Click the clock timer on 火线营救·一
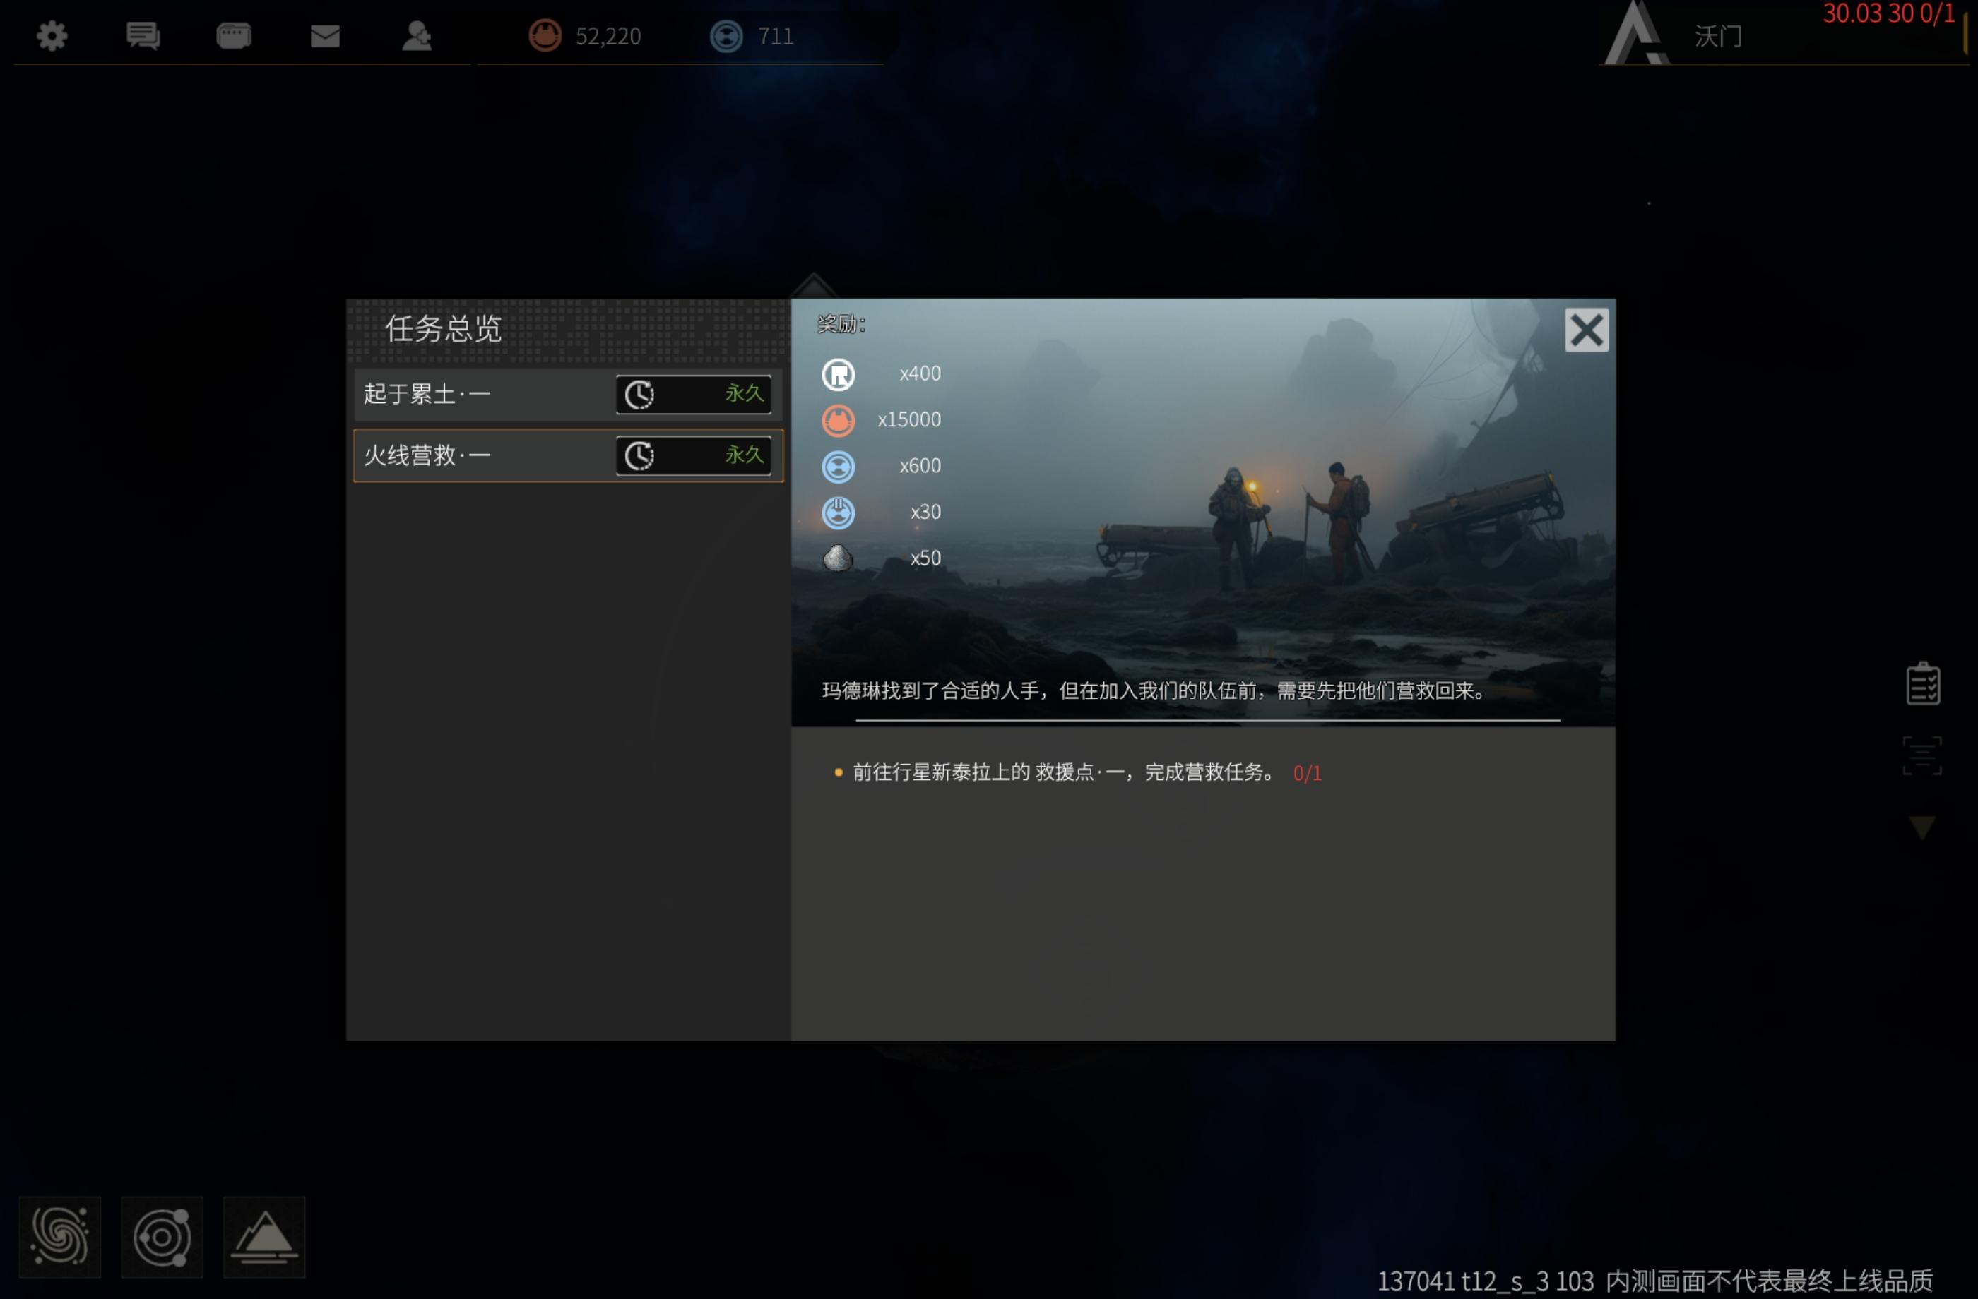The image size is (1978, 1299). [x=639, y=456]
